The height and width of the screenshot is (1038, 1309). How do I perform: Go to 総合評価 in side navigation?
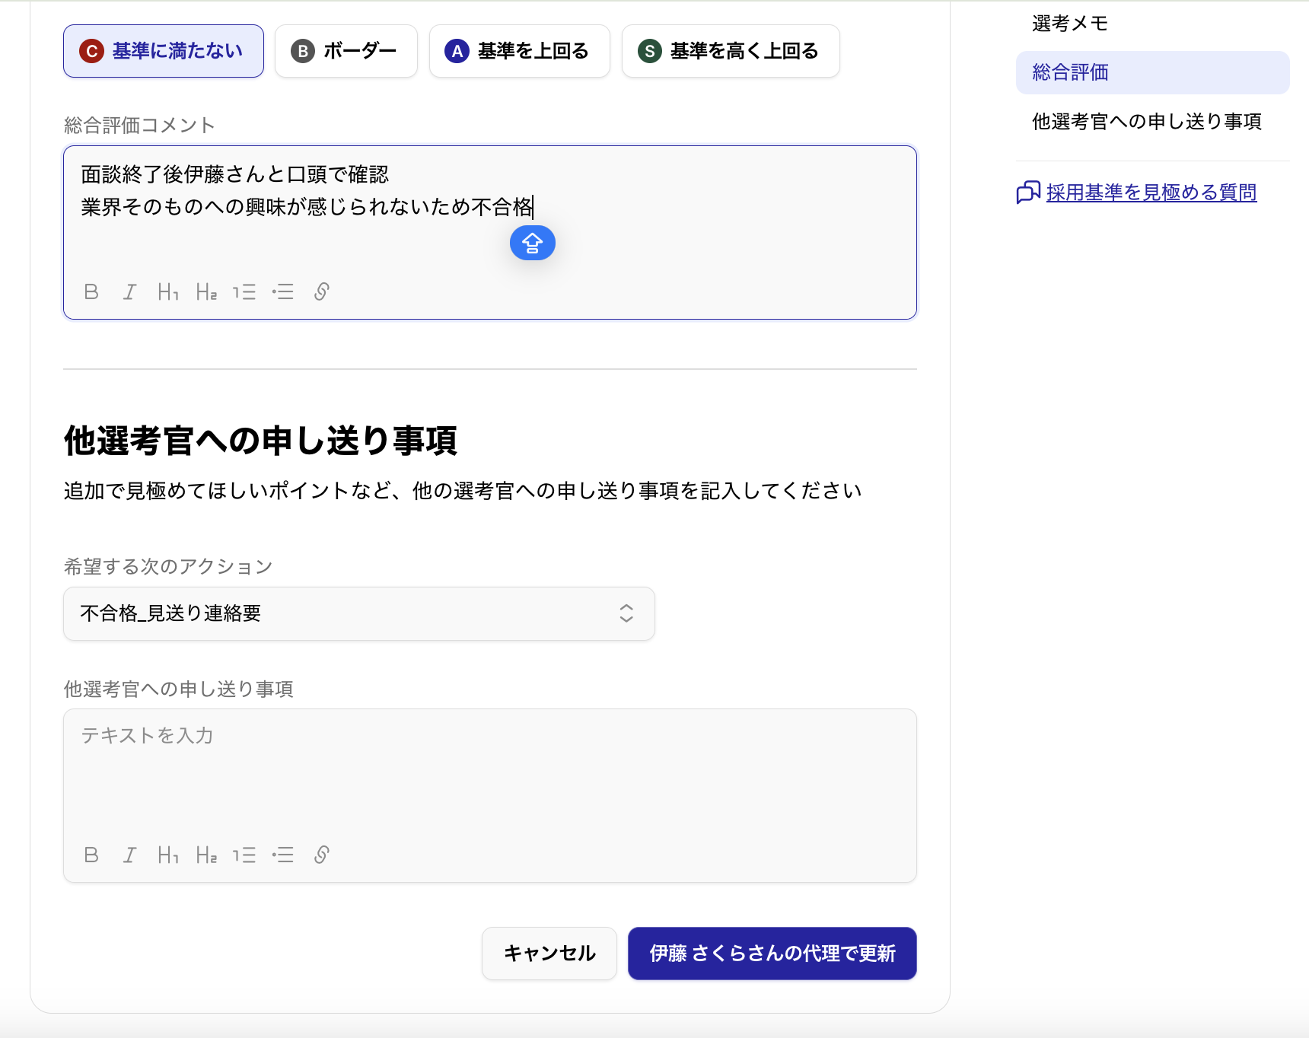pyautogui.click(x=1071, y=72)
